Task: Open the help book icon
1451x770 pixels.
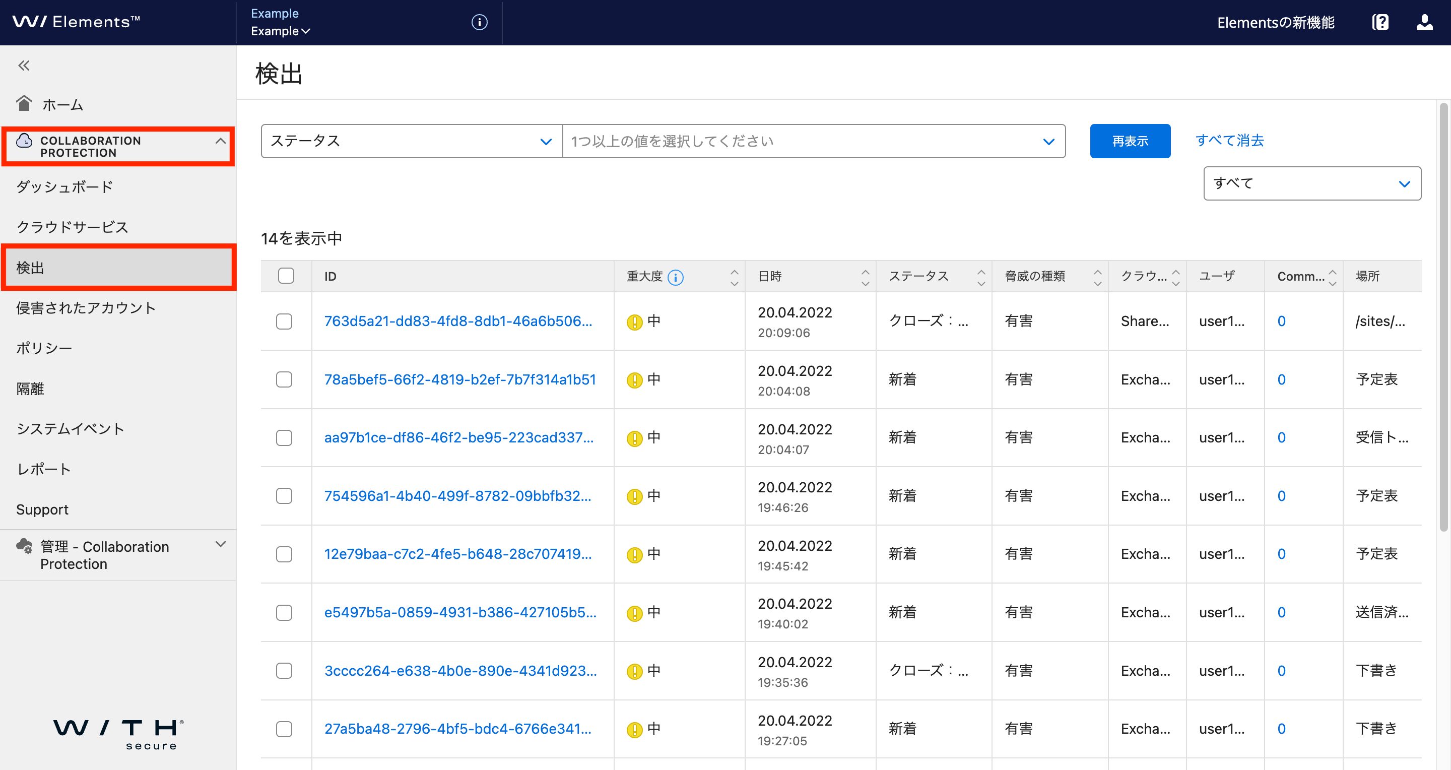Action: tap(1380, 22)
